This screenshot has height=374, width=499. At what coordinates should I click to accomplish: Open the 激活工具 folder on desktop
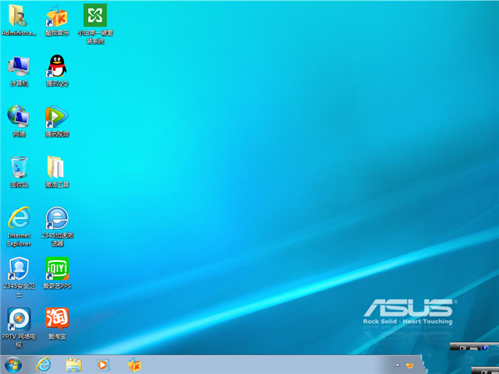56,168
